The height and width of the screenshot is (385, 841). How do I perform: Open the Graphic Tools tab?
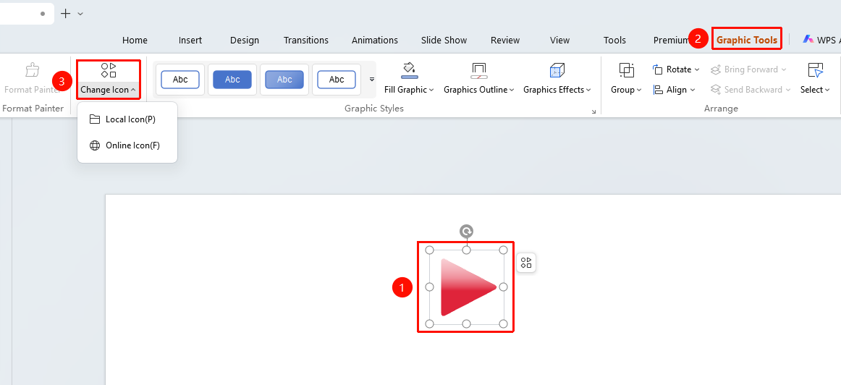point(747,40)
